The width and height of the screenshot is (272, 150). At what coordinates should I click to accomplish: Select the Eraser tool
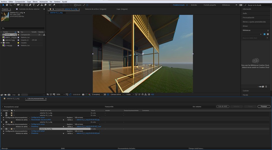pos(45,5)
